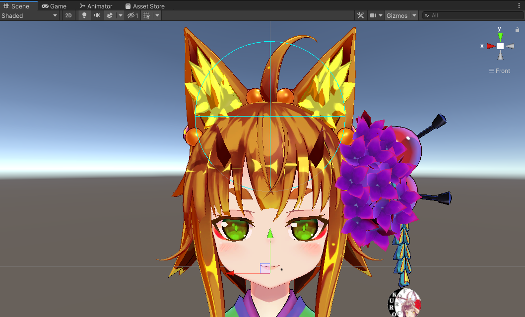
Task: Mute scene audio with the speaker icon
Action: (97, 15)
